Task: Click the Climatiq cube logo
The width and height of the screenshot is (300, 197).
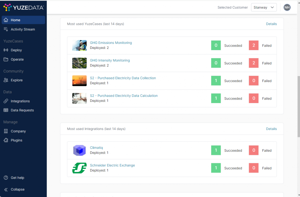Action: [x=79, y=150]
